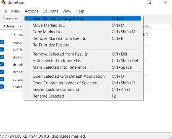
Task: Choose Remove Selected from Results
Action: (x=83, y=54)
